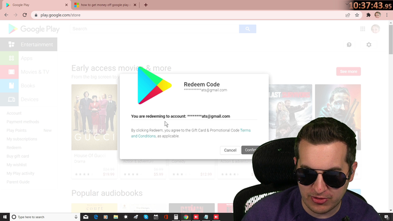Open the Windows Start menu
The width and height of the screenshot is (393, 221).
point(5,217)
